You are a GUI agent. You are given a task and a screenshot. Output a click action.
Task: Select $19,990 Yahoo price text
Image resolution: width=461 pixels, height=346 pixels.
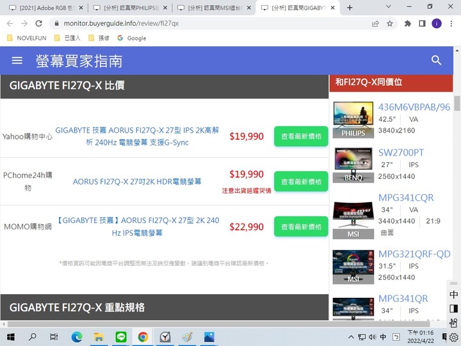tap(247, 136)
